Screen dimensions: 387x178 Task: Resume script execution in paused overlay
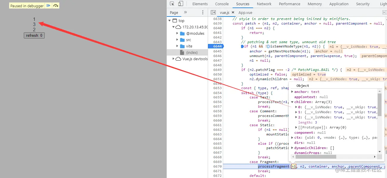click(x=48, y=6)
